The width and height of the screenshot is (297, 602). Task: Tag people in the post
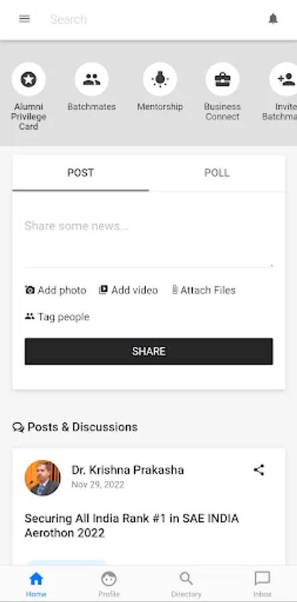coord(57,317)
